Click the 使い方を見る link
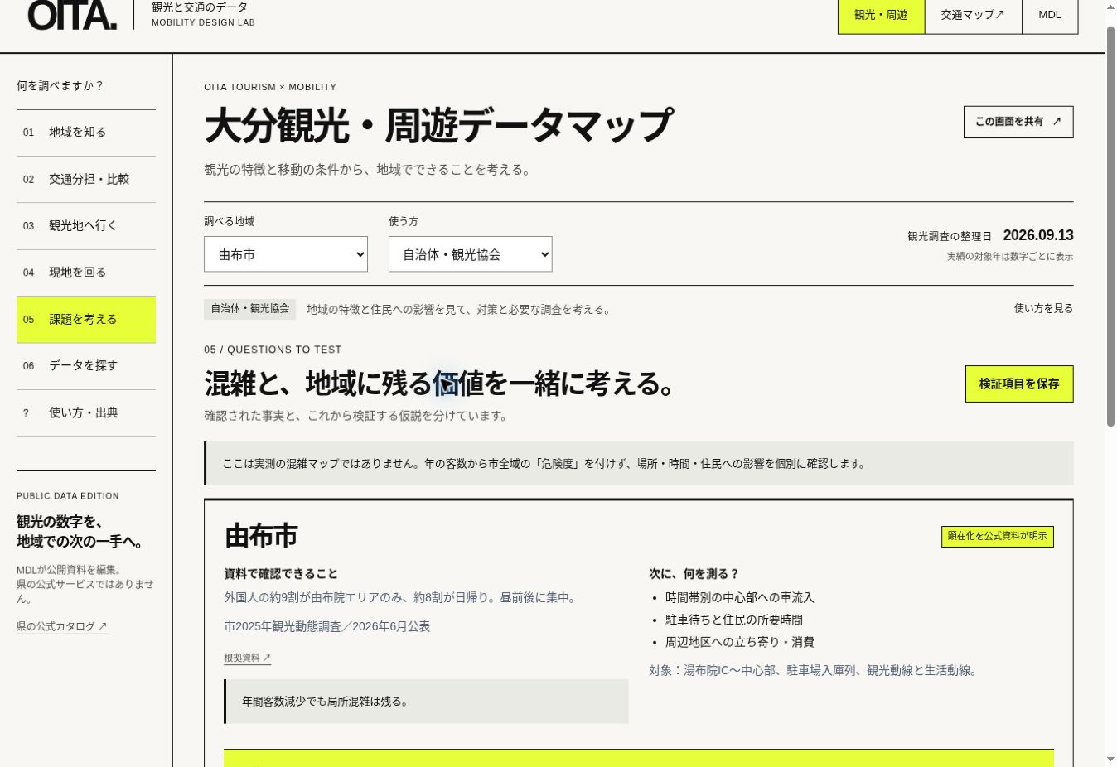The width and height of the screenshot is (1117, 767). tap(1043, 308)
